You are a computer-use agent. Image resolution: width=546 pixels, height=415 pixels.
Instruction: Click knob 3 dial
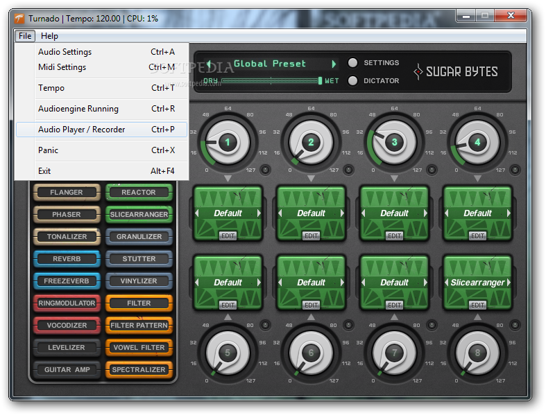pos(394,142)
